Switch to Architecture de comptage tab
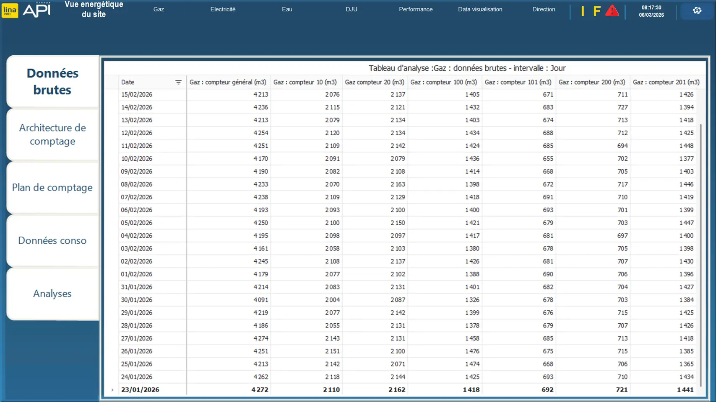The width and height of the screenshot is (716, 402). 52,134
